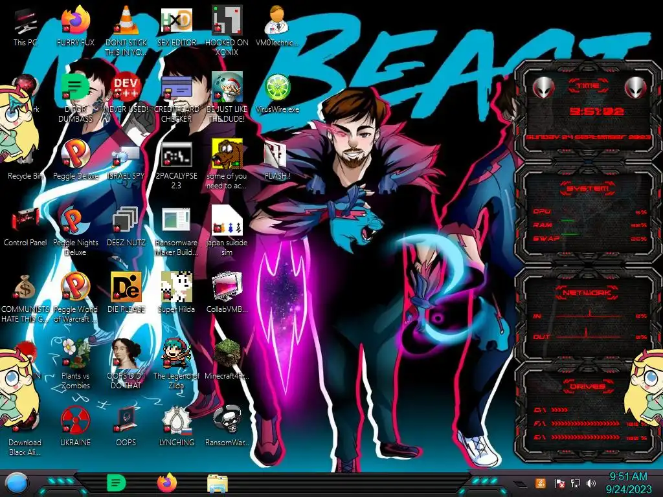Open the green chat app in taskbar
Screen dimensions: 663x497
tap(117, 483)
